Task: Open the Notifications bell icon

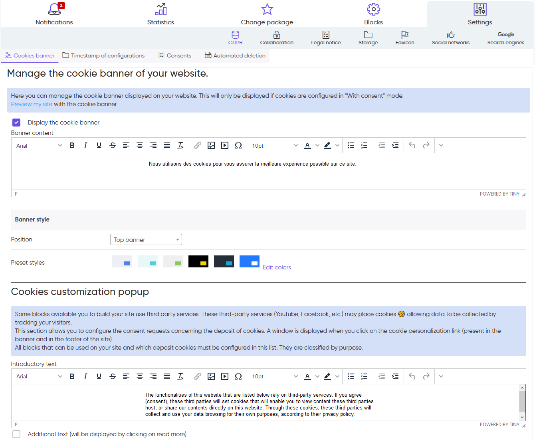Action: (54, 9)
